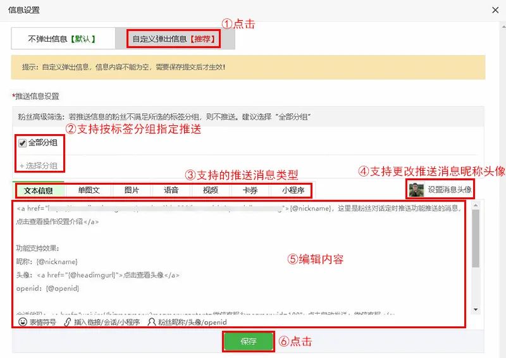The width and height of the screenshot is (506, 358).
Task: Switch to the 单图文 tab
Action: click(89, 190)
